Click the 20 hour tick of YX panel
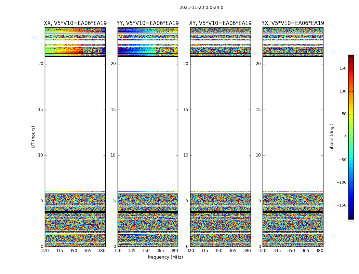359x274 pixels. click(x=258, y=64)
